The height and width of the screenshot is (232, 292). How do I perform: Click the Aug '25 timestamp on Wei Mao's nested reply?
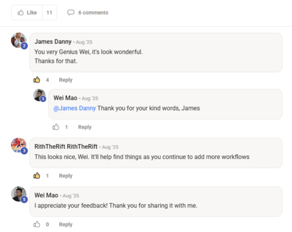coord(90,98)
